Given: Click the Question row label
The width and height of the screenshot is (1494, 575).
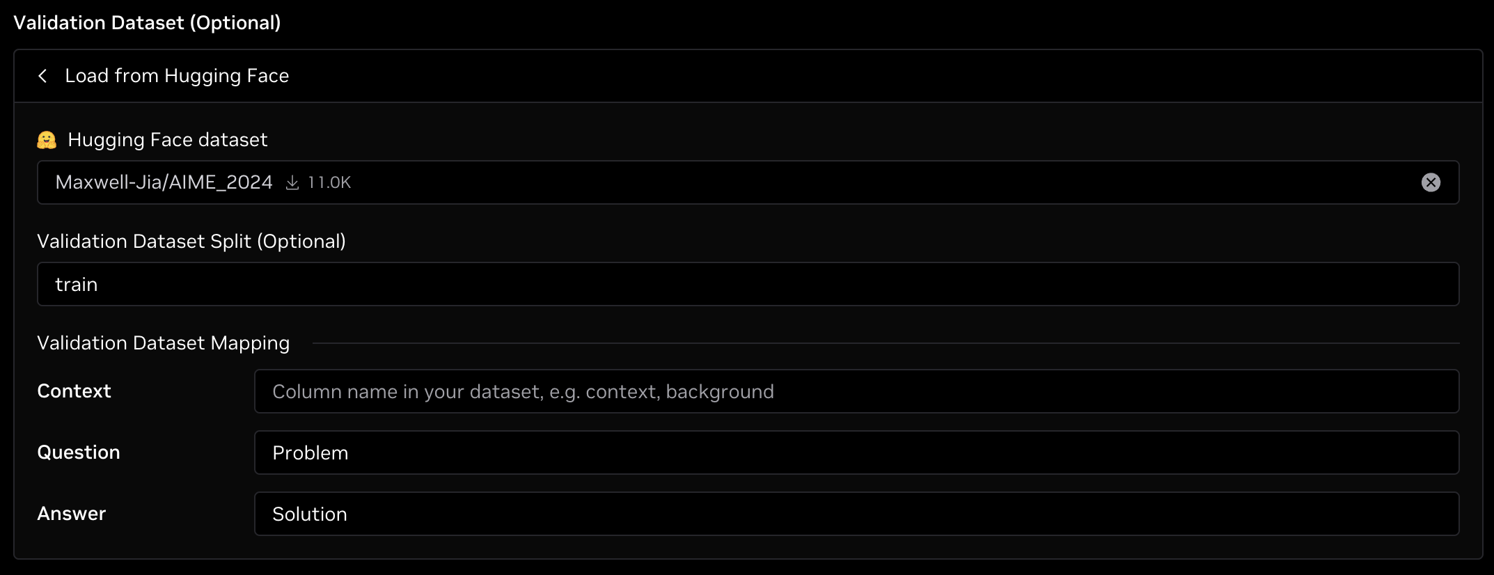Looking at the screenshot, I should tap(78, 452).
